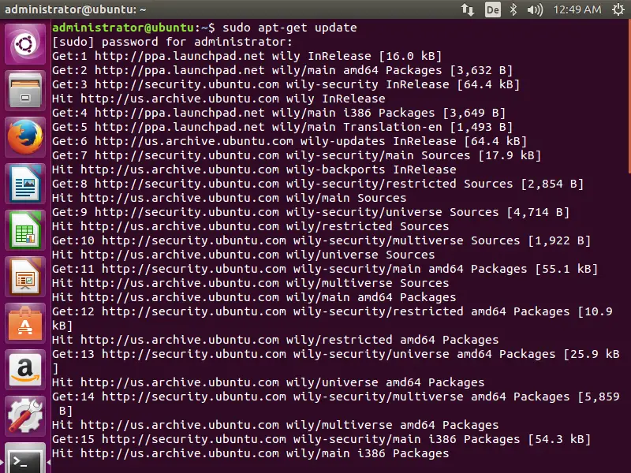Click the Get:1 ppa.launchpad.net wily InRelease line

[x=247, y=56]
